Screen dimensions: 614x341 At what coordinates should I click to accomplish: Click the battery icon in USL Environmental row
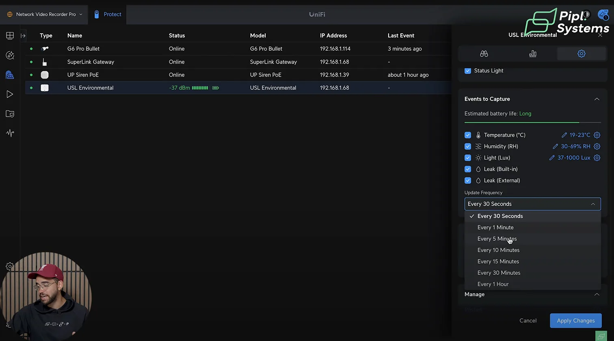(216, 88)
